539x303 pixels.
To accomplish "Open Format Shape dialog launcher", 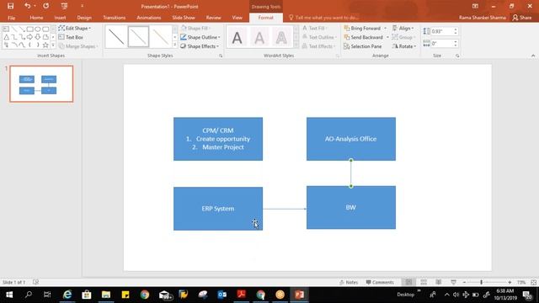I will click(221, 56).
